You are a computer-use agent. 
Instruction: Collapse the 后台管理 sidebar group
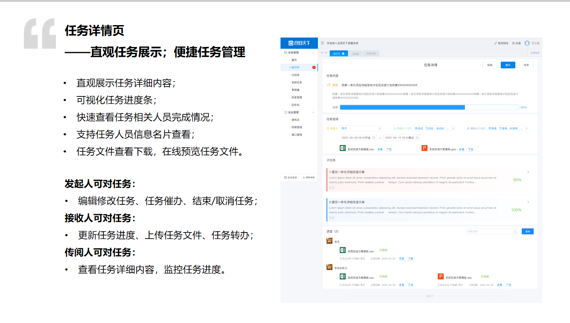pos(313,112)
